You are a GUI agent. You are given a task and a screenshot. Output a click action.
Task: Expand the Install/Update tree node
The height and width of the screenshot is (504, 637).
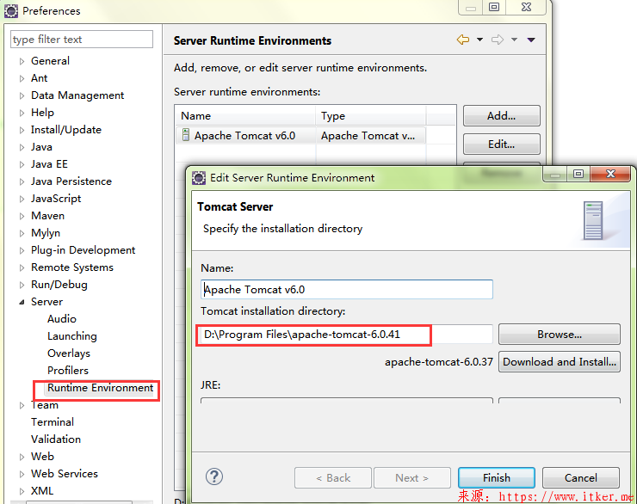[22, 130]
